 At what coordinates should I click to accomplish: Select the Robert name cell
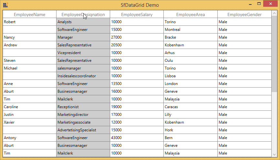point(29,22)
